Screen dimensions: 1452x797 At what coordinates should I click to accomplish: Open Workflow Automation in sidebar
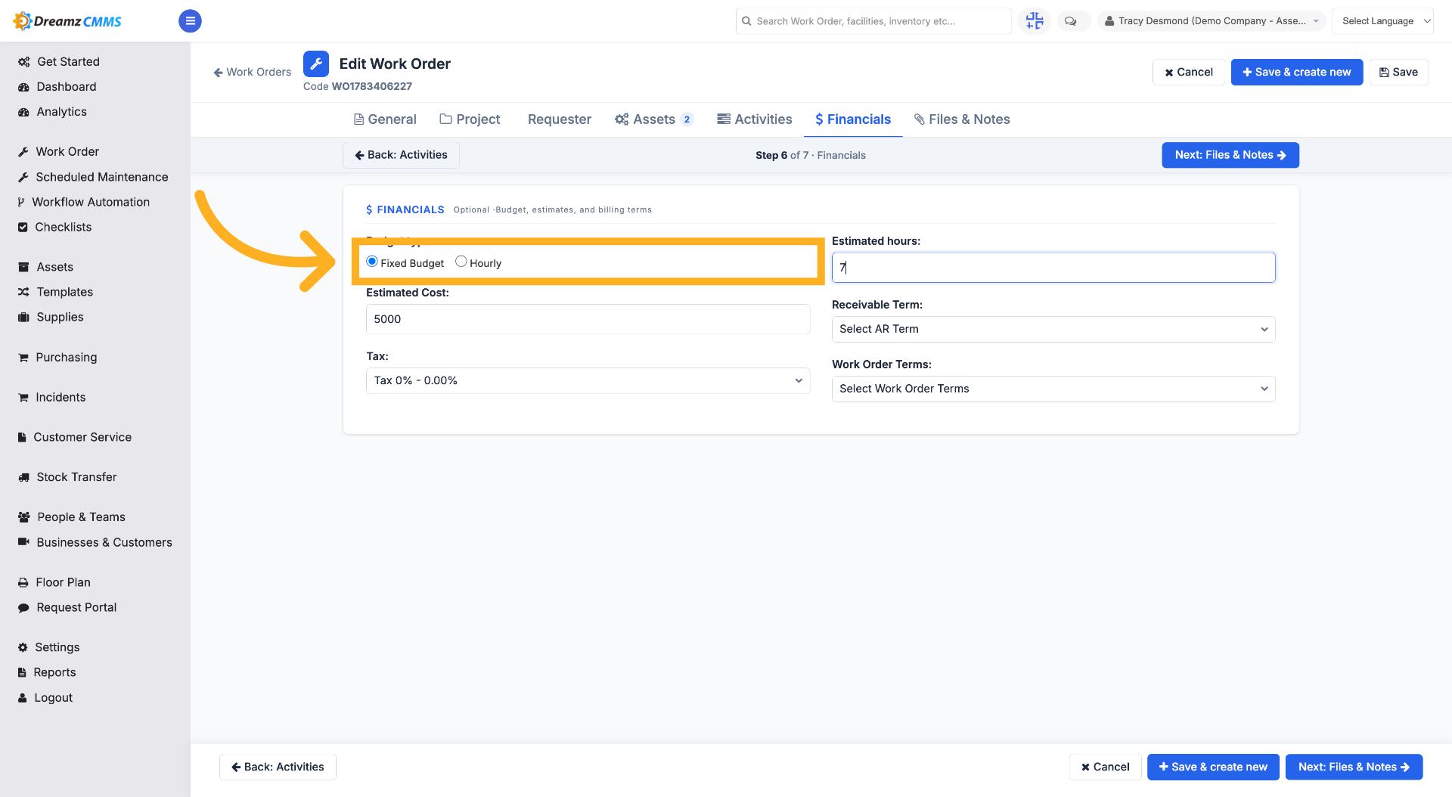(x=83, y=202)
